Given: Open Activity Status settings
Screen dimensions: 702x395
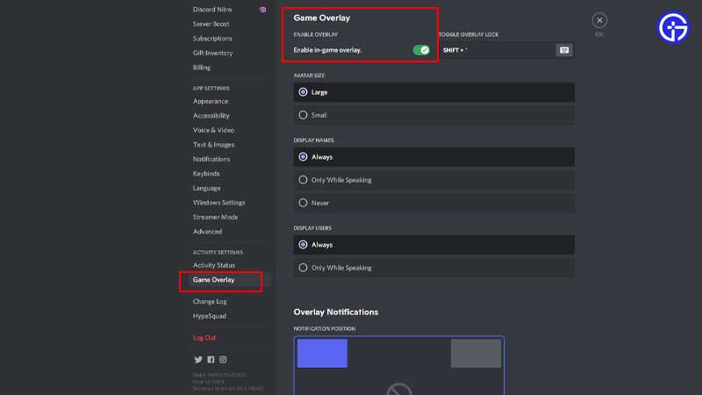Looking at the screenshot, I should coord(213,265).
